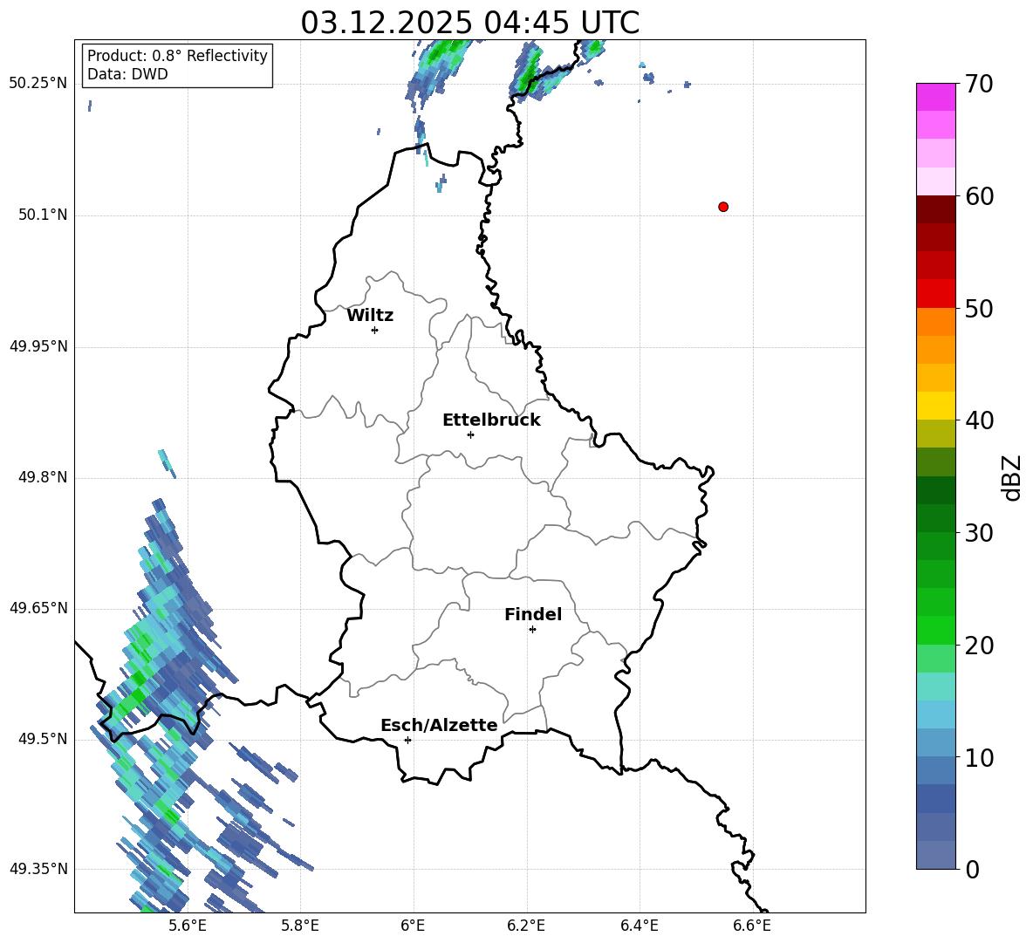The image size is (1033, 943).
Task: Click the Esch/Alzette city label
Action: pos(439,725)
